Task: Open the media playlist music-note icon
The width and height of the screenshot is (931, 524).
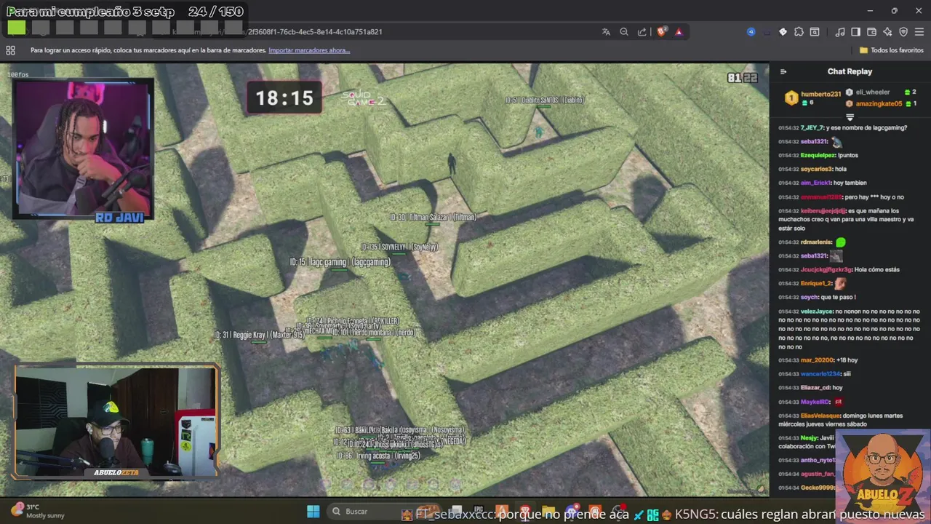Action: tap(840, 32)
